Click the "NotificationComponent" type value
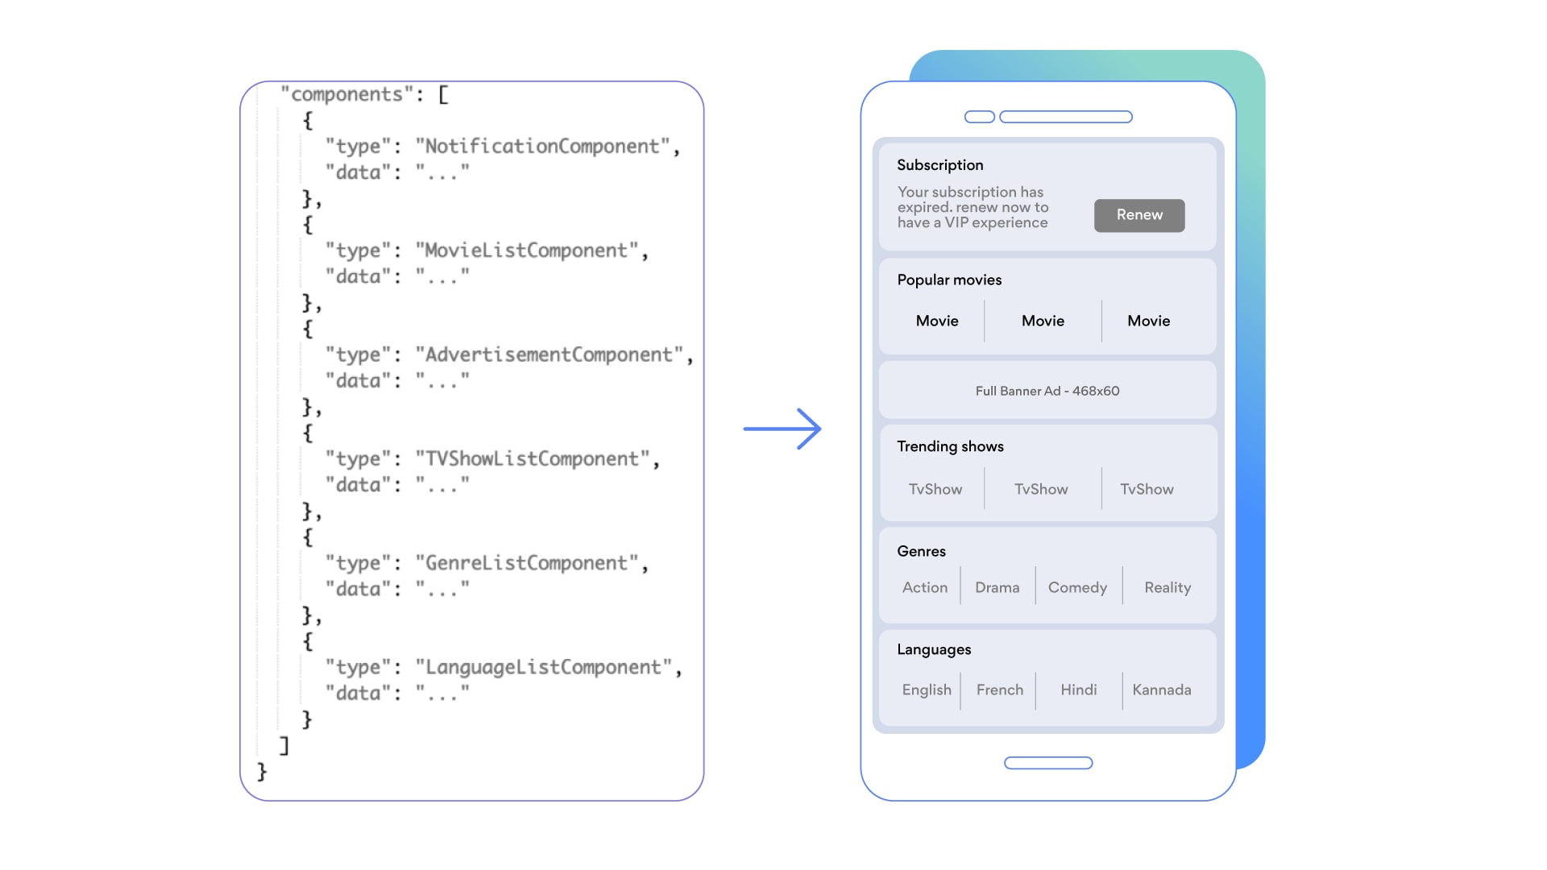The width and height of the screenshot is (1547, 870). tap(543, 147)
